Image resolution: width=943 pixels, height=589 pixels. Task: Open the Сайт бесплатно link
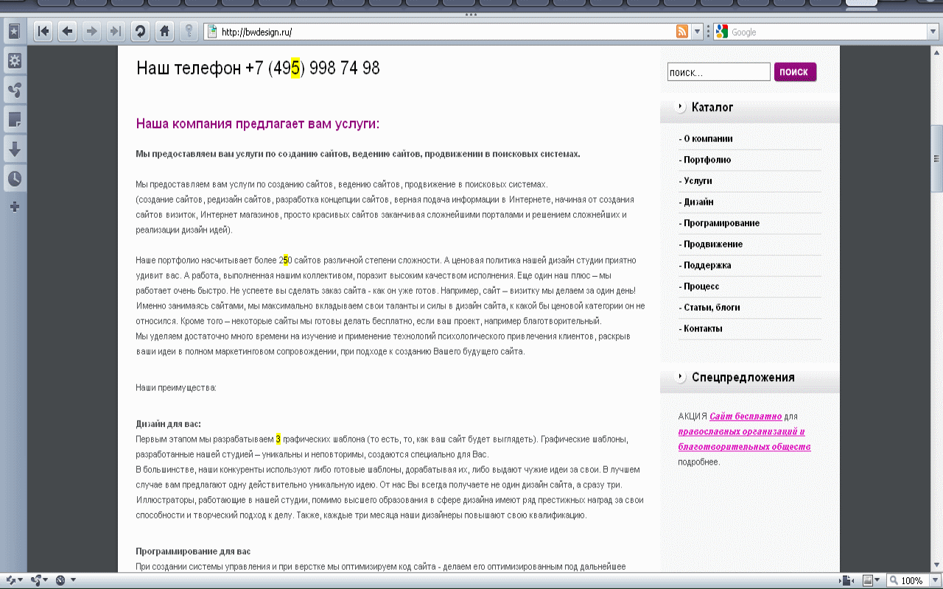[746, 416]
